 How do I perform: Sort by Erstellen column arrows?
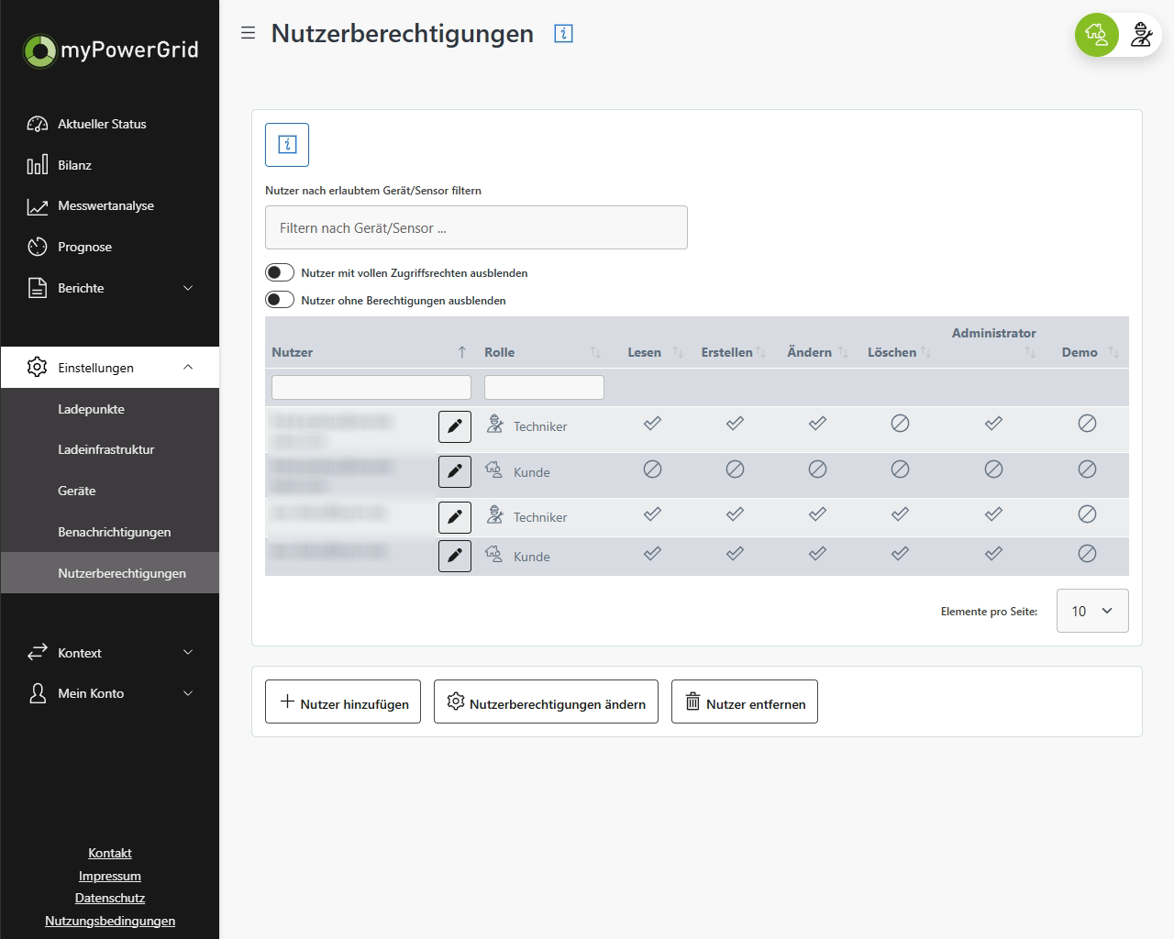(x=760, y=352)
